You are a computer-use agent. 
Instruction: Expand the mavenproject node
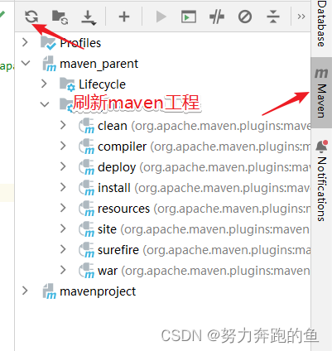point(25,291)
